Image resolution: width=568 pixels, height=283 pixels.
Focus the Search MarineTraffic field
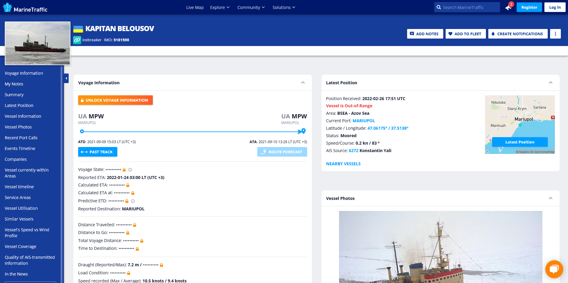click(467, 7)
